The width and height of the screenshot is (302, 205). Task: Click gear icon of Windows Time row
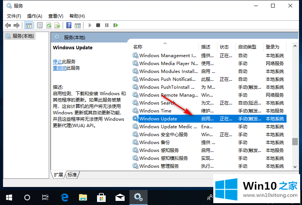(136, 111)
